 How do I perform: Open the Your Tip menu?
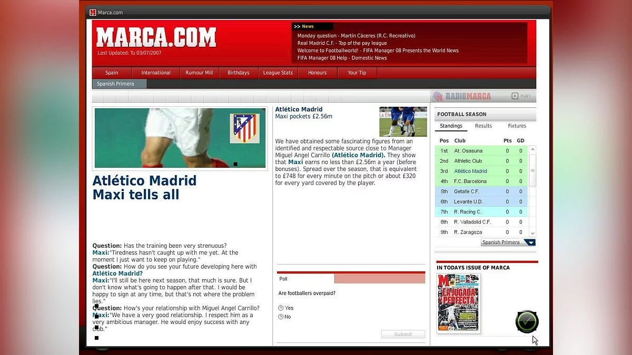[357, 73]
